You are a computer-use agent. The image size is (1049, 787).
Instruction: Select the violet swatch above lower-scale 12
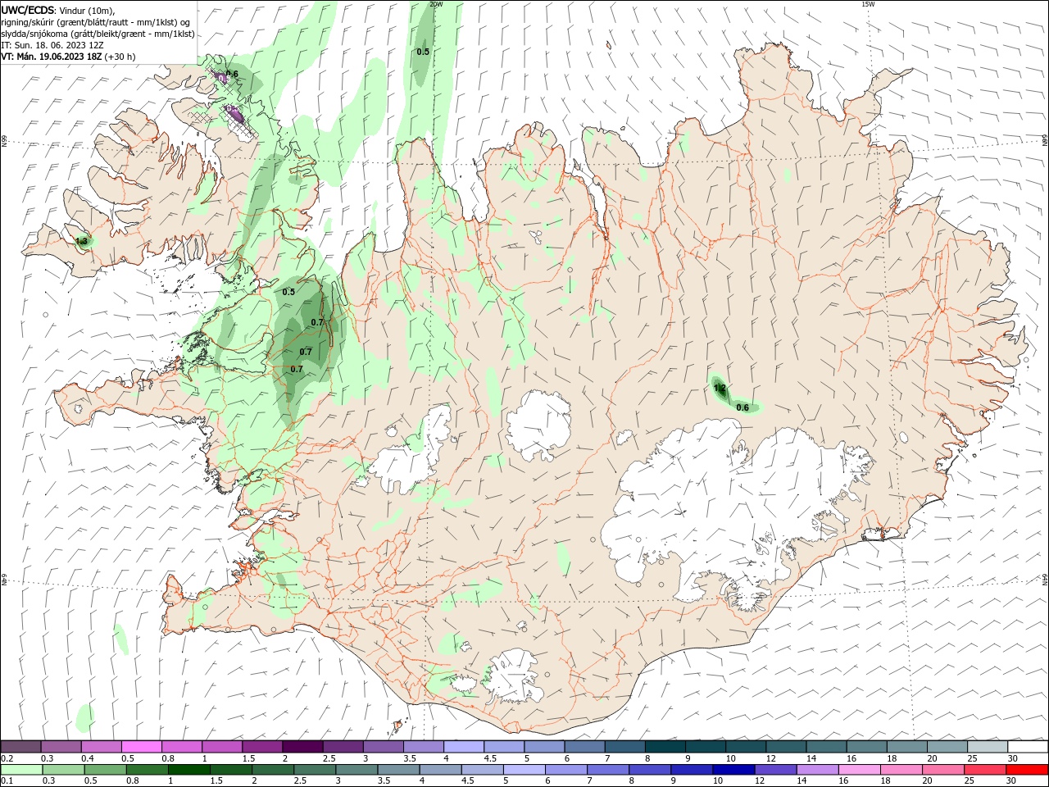click(775, 770)
